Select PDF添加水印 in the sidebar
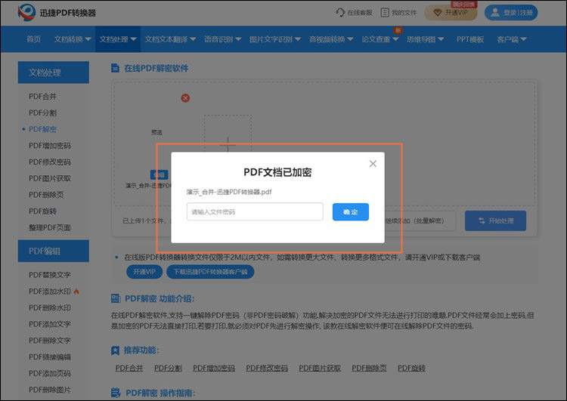567x401 pixels. 50,291
